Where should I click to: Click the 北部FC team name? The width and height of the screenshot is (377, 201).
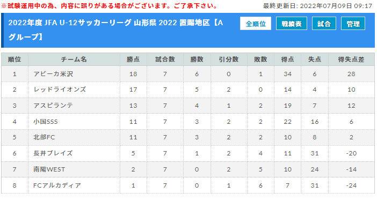click(44, 137)
